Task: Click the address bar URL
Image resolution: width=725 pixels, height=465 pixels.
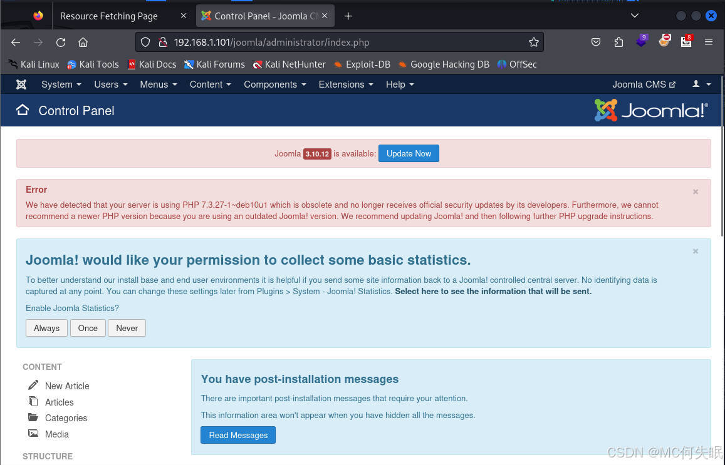Action: pyautogui.click(x=271, y=43)
